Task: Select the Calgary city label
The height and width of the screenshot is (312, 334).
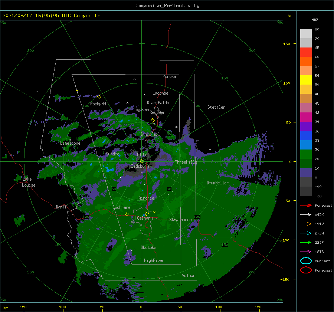Action: pos(145,218)
